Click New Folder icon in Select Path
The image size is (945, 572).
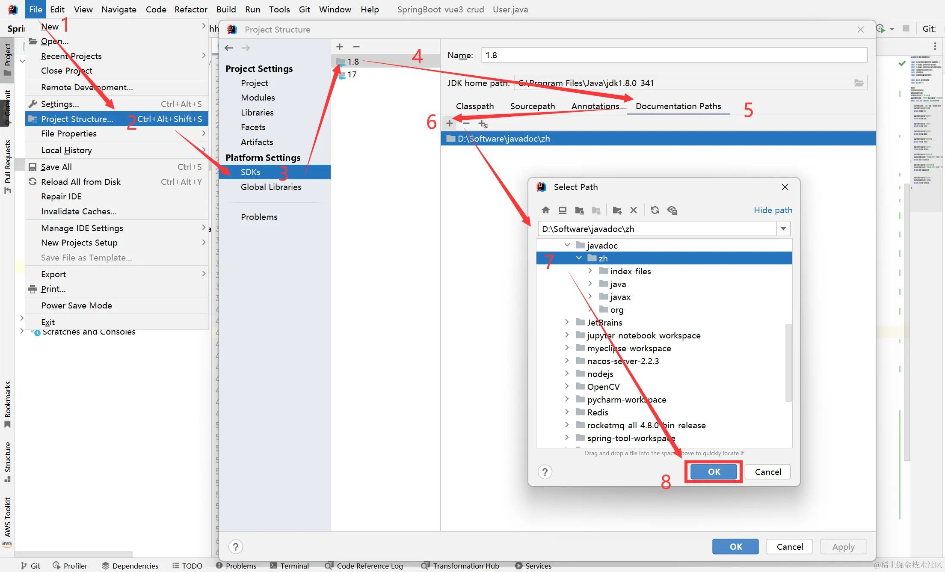click(x=617, y=210)
